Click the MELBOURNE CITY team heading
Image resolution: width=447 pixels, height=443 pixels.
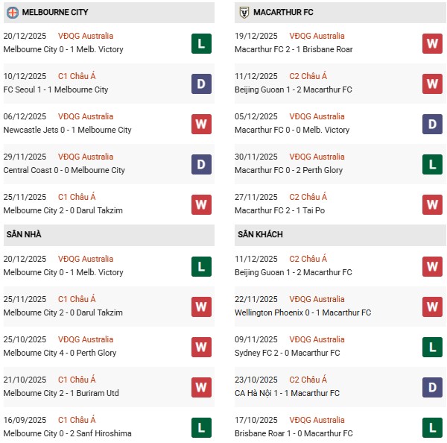point(57,13)
